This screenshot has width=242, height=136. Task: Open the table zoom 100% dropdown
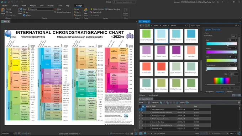coord(236,134)
